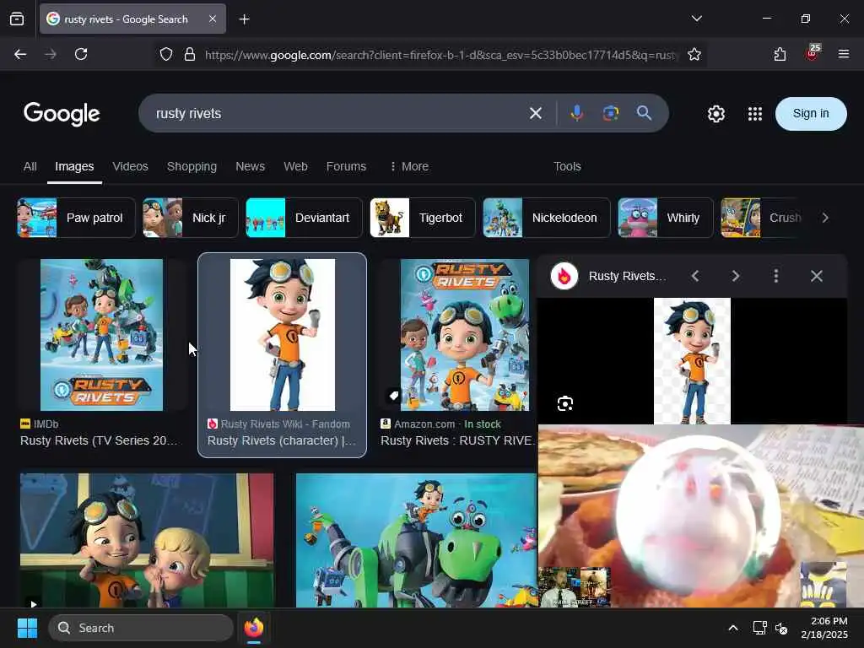
Task: Show hidden system tray icons
Action: pyautogui.click(x=733, y=628)
